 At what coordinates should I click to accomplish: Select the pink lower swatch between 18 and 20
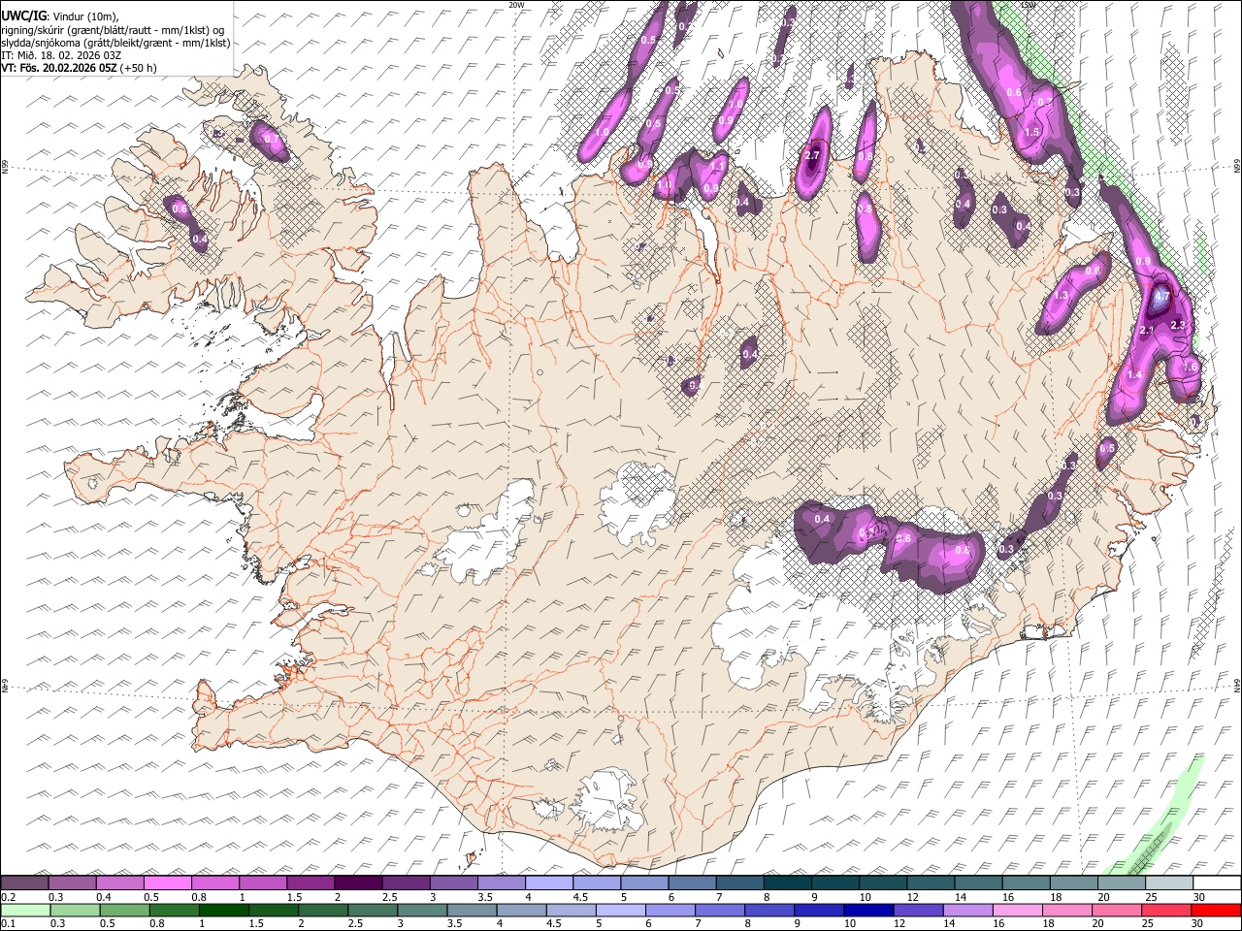(x=1068, y=910)
